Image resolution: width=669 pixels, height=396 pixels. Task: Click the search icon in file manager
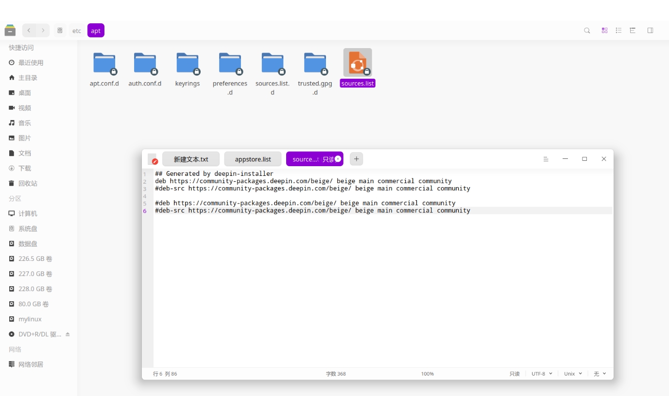(x=587, y=31)
